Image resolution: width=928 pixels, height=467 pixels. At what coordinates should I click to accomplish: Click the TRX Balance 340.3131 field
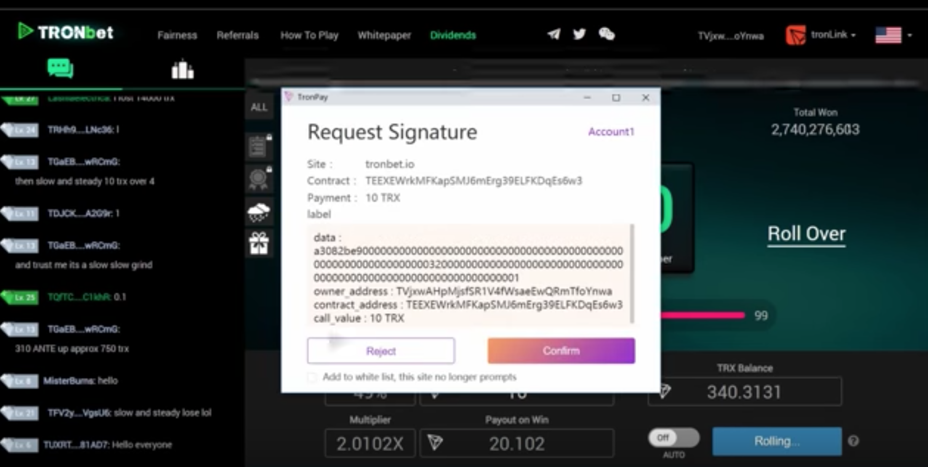744,392
